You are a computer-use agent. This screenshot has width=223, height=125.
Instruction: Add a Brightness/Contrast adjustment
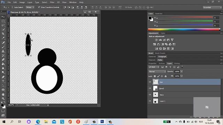pyautogui.click(x=156, y=40)
